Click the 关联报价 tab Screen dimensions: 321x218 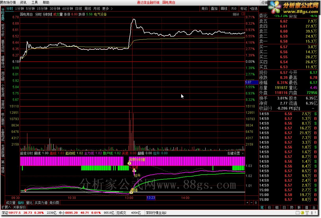coord(20,207)
